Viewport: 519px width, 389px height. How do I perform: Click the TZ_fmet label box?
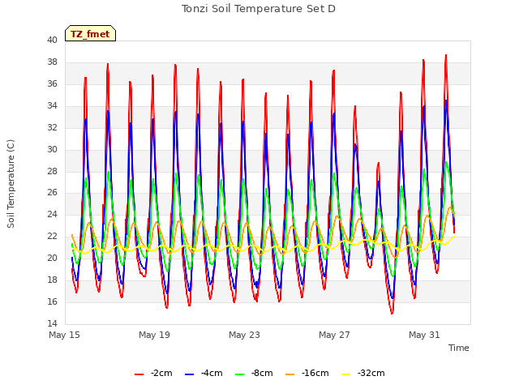pos(90,33)
